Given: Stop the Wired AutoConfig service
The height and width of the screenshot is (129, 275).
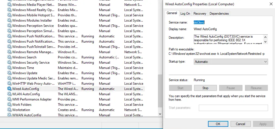Looking at the screenshot, I should click(205, 88).
